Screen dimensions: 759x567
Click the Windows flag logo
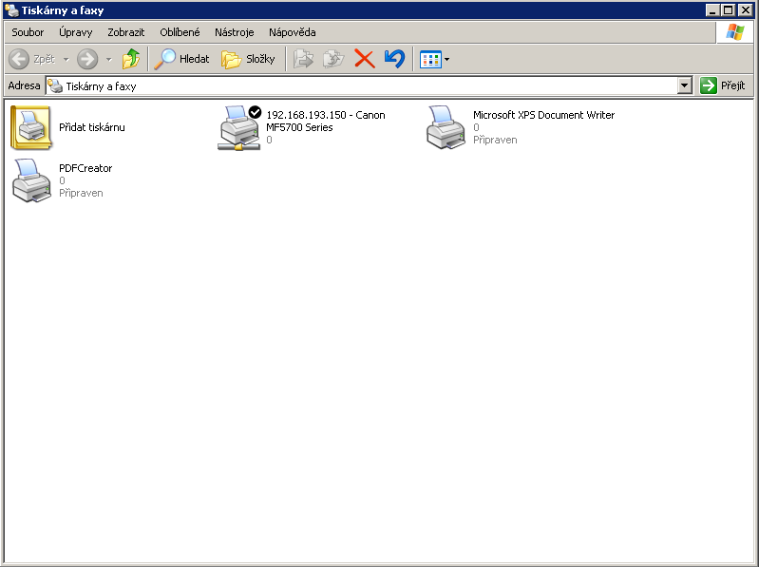735,32
